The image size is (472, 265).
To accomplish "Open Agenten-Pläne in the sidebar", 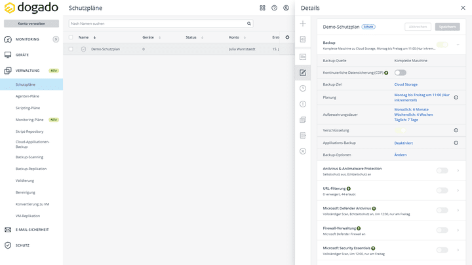I will [x=28, y=96].
